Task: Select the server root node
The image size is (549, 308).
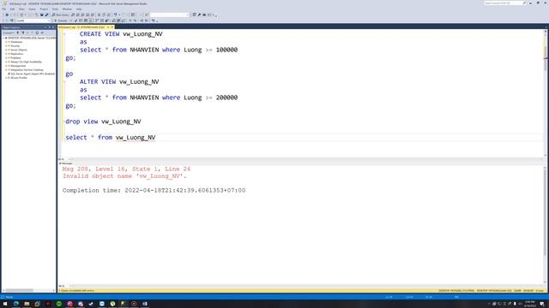Action: pyautogui.click(x=32, y=38)
